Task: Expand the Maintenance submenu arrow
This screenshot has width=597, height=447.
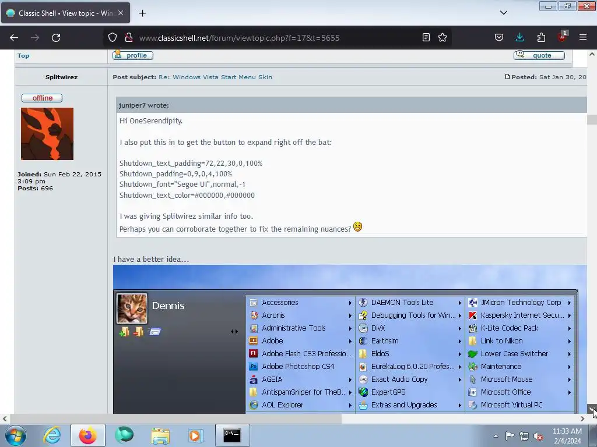Action: click(569, 367)
